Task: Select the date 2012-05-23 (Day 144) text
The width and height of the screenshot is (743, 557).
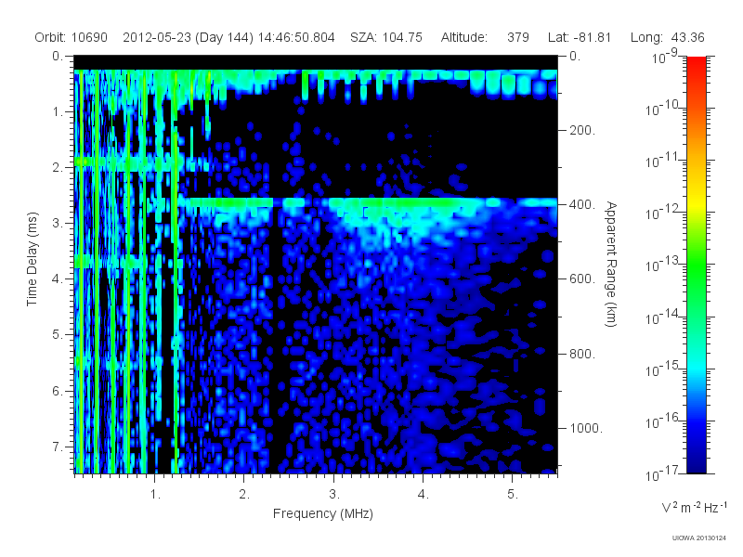Action: (189, 37)
